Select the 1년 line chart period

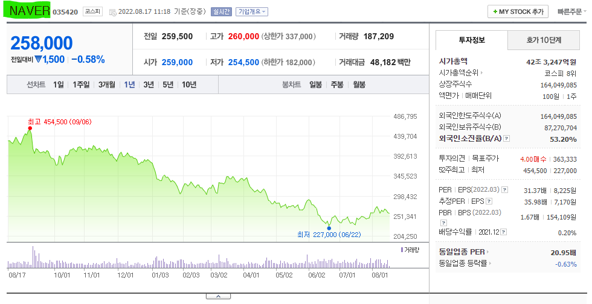(x=129, y=84)
